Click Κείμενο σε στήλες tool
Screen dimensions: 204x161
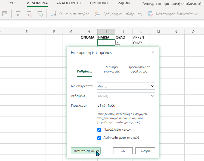click(x=70, y=14)
